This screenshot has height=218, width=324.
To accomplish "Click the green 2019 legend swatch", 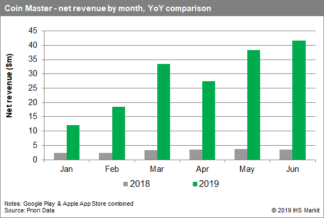I will tap(195, 184).
